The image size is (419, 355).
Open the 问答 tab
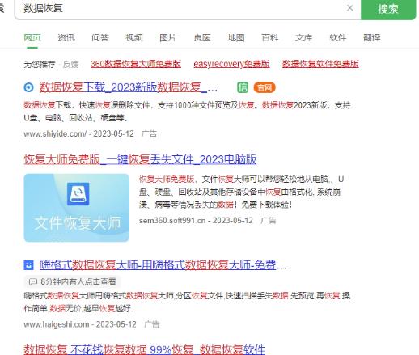[x=100, y=37]
